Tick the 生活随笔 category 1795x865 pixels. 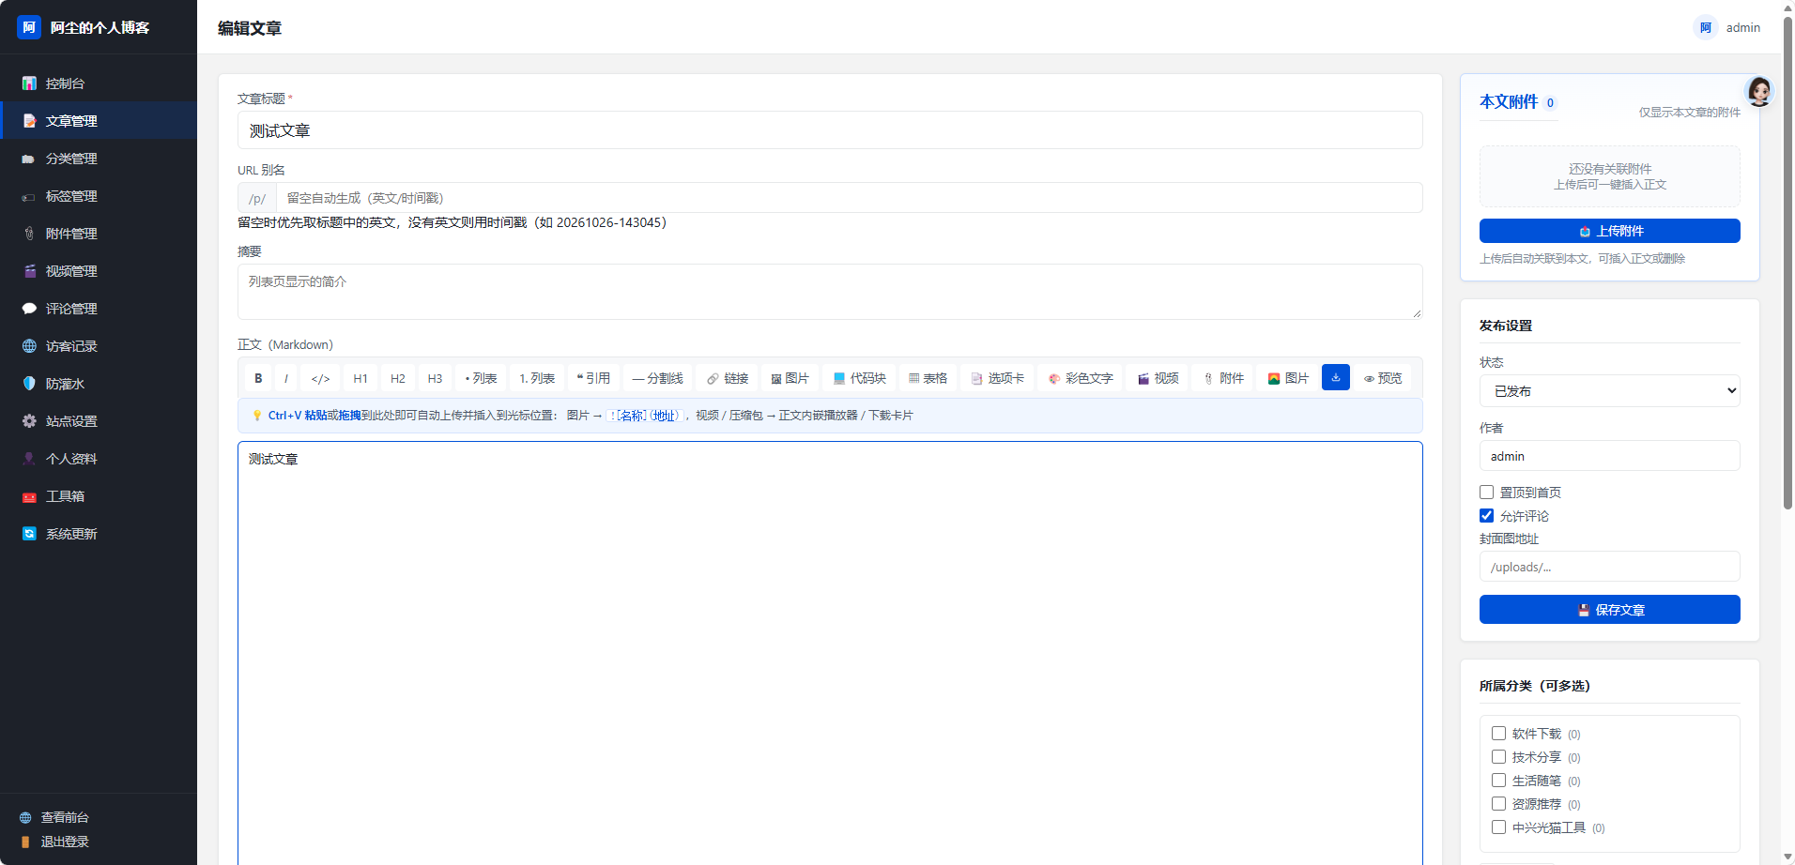tap(1498, 781)
